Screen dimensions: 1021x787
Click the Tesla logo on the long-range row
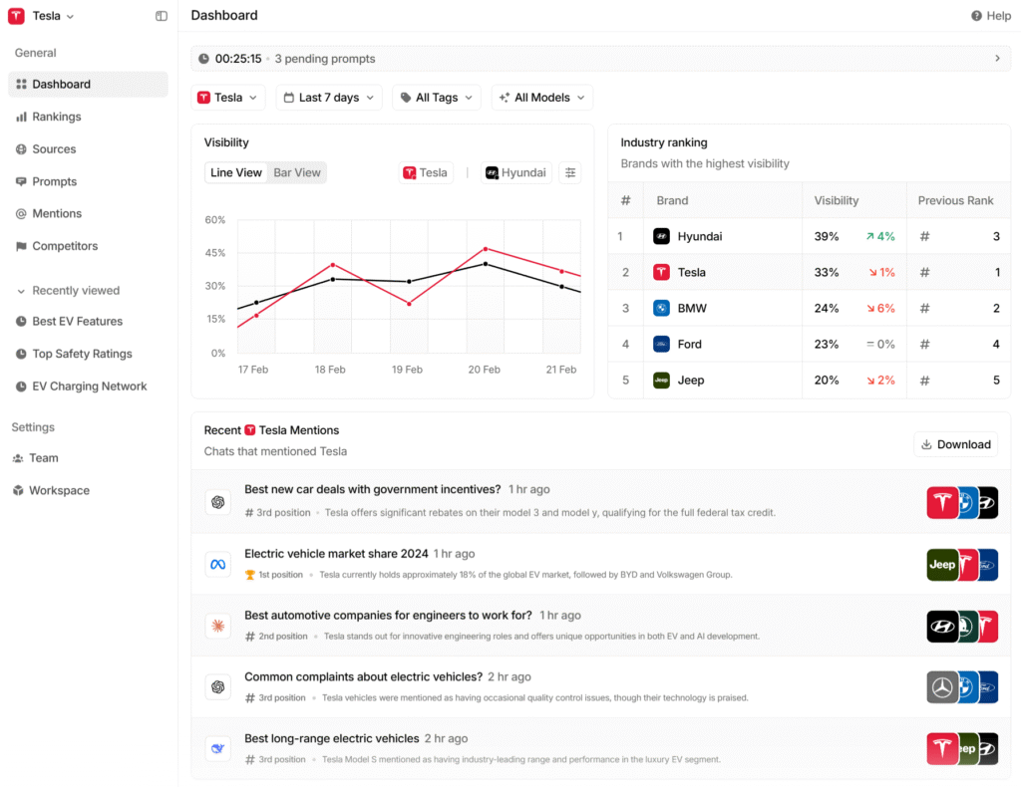(x=942, y=748)
